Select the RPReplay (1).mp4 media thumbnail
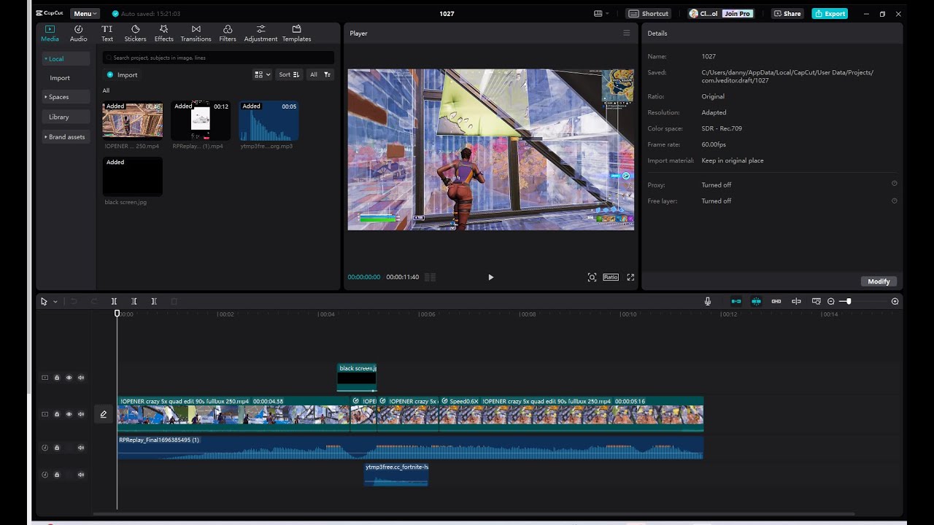 click(201, 120)
